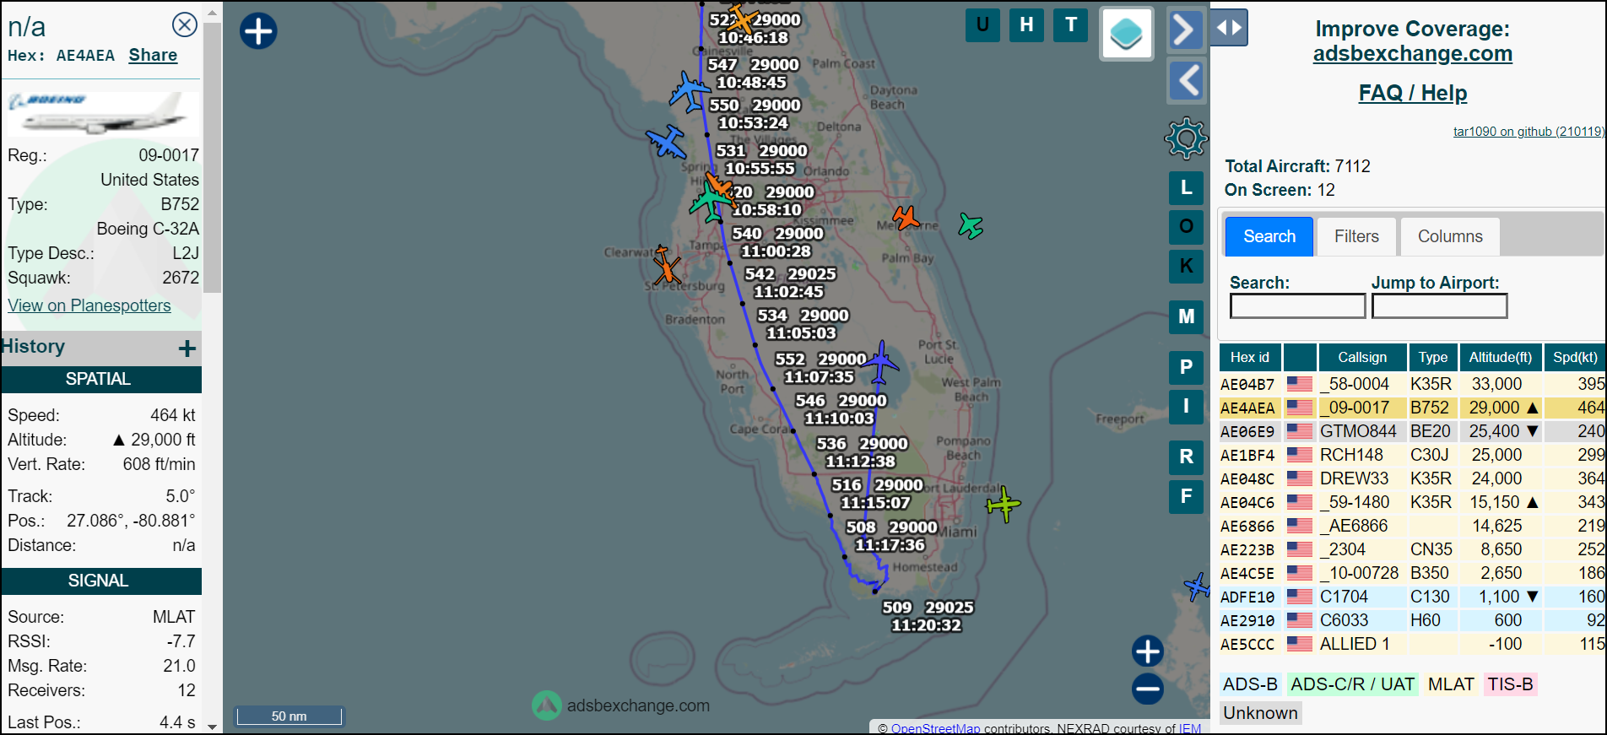Screen dimensions: 1607x735
Task: Open adsbexchange.com coverage link
Action: [1412, 53]
